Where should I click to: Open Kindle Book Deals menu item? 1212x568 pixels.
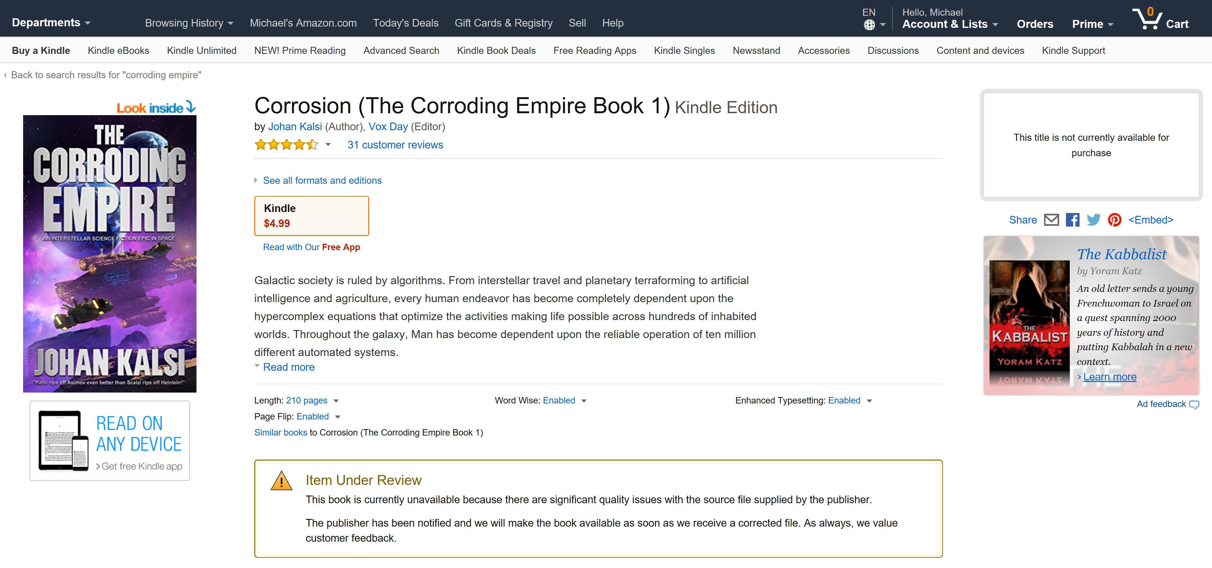(x=496, y=50)
